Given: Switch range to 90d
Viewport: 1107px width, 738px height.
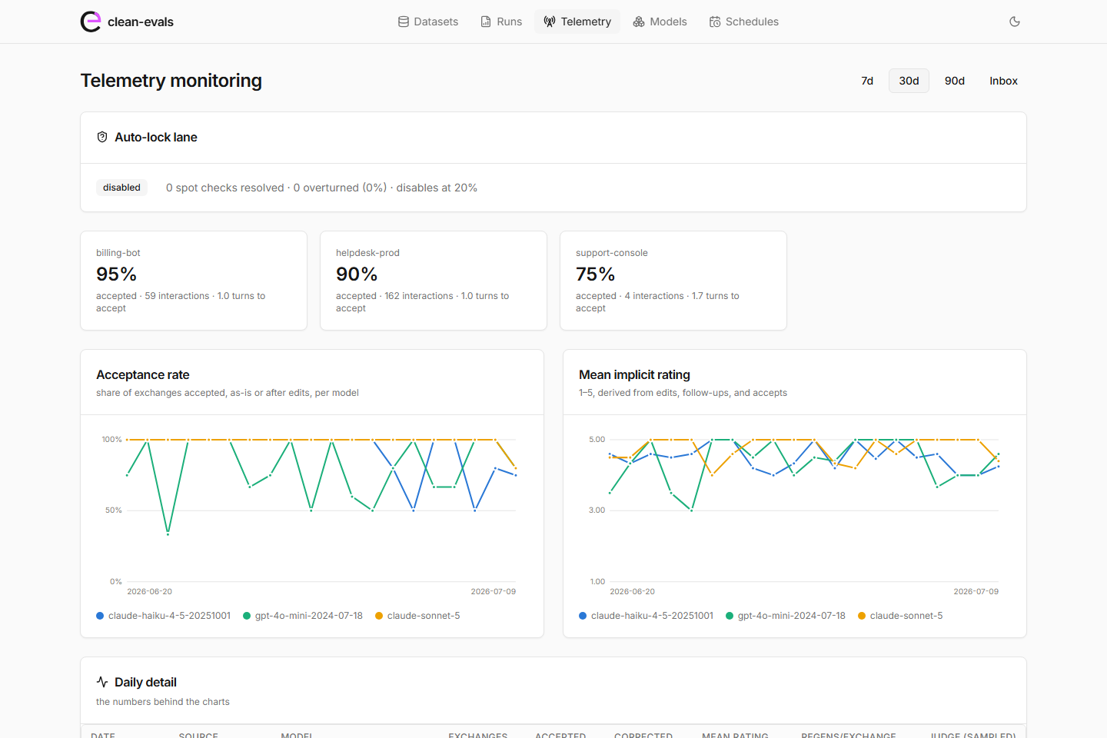Looking at the screenshot, I should click(x=955, y=81).
